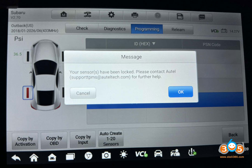Tap the brightness sun icon
Screen dimensions: 252x168
(x=123, y=155)
